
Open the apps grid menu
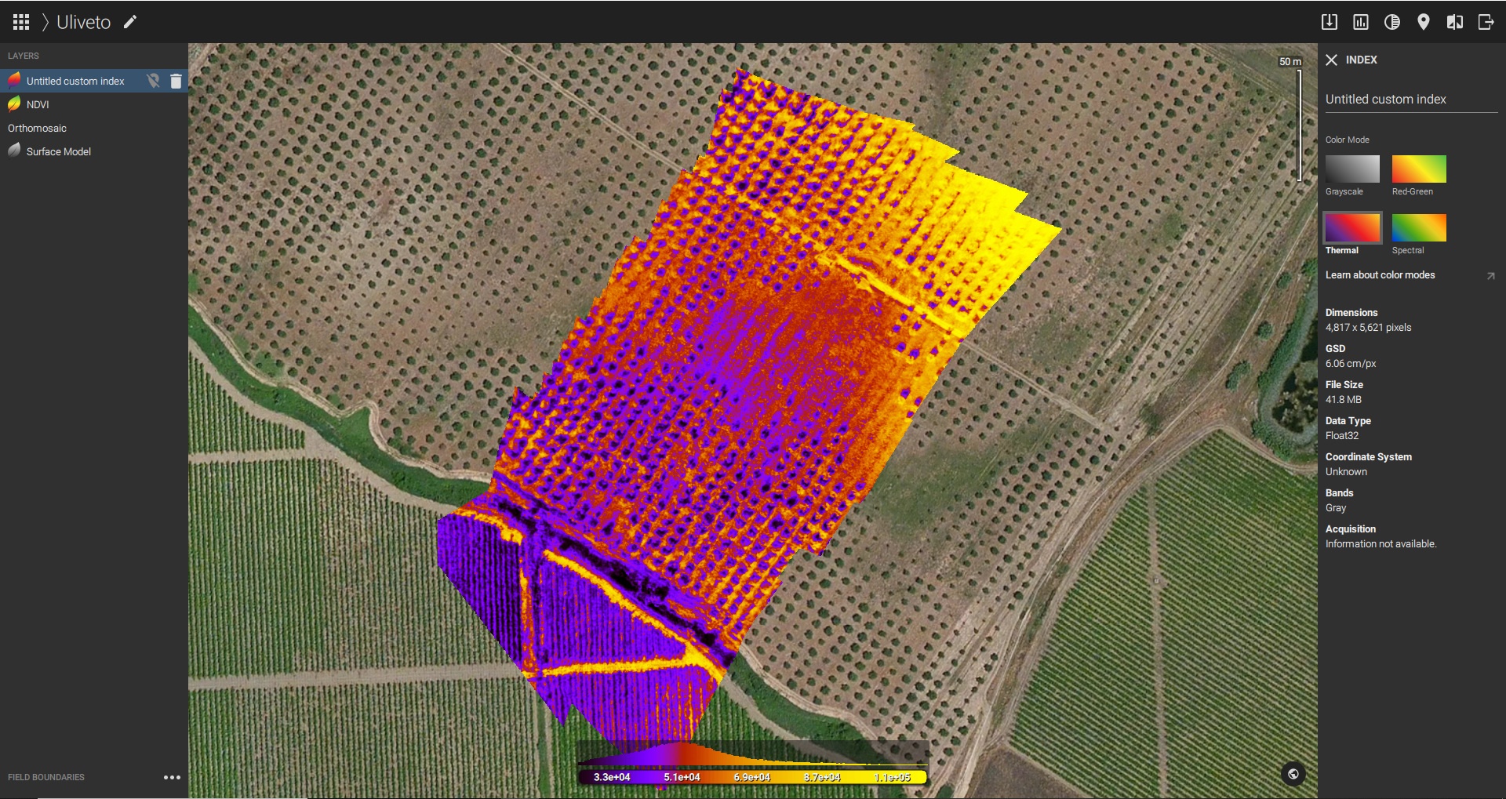(21, 22)
